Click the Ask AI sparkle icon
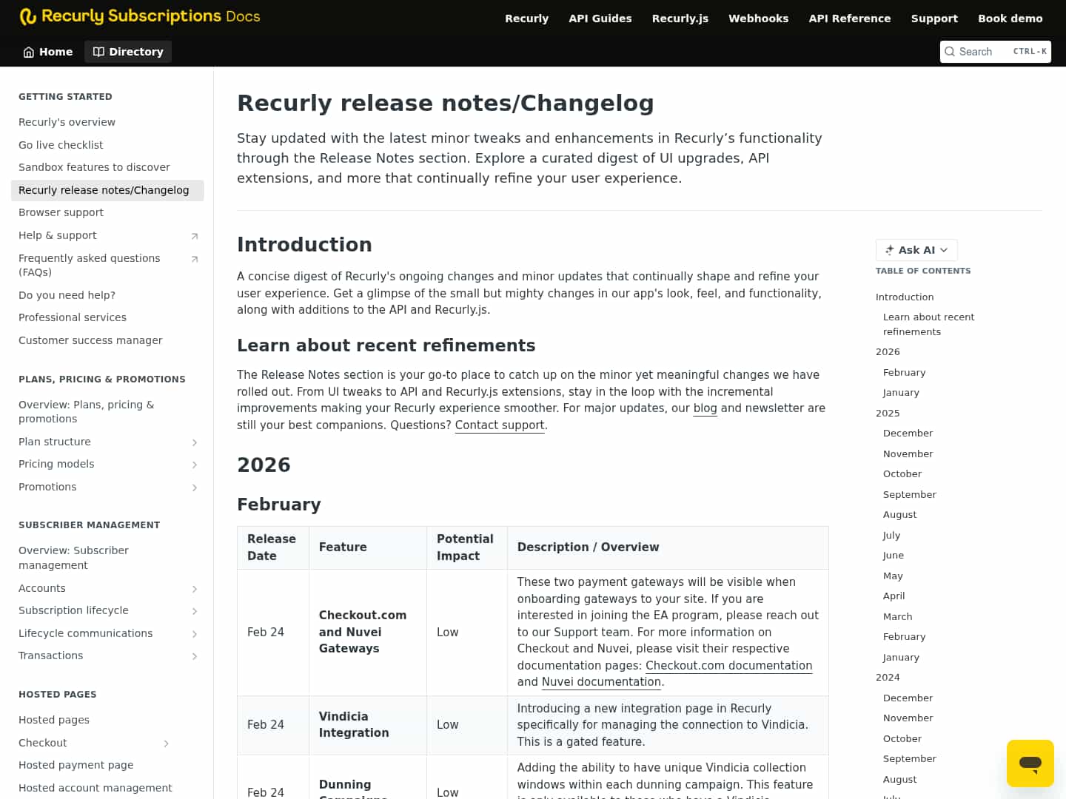 (889, 250)
